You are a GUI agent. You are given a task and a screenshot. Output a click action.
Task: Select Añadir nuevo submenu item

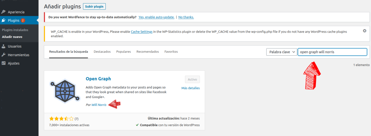(x=12, y=37)
